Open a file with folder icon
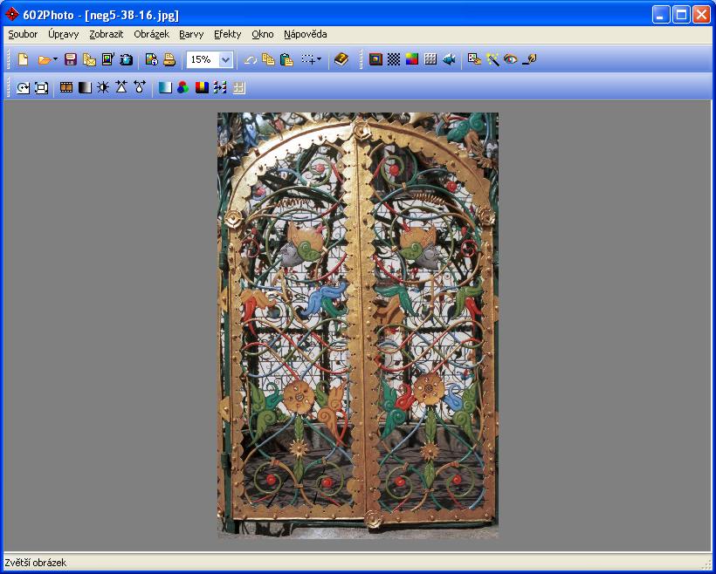Viewport: 716px width, 574px height. click(x=45, y=60)
